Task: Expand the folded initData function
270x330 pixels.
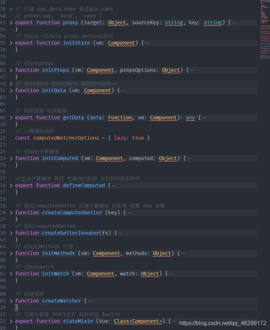Action: (11, 91)
